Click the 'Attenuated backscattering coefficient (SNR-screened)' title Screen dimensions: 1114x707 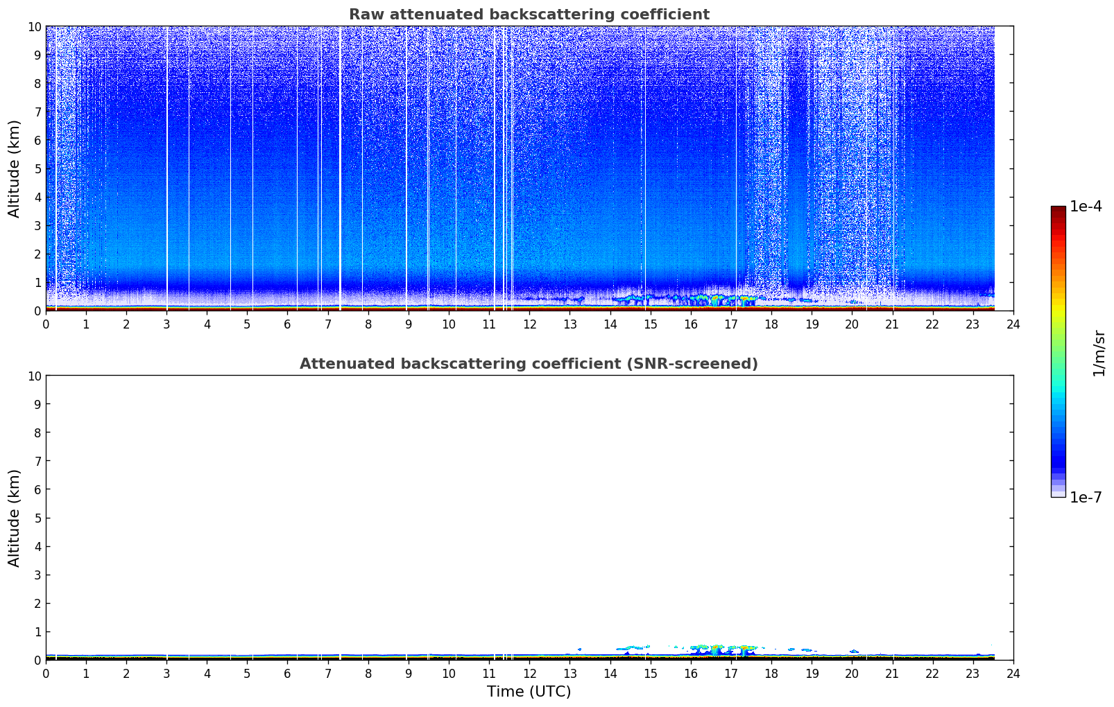tap(529, 364)
